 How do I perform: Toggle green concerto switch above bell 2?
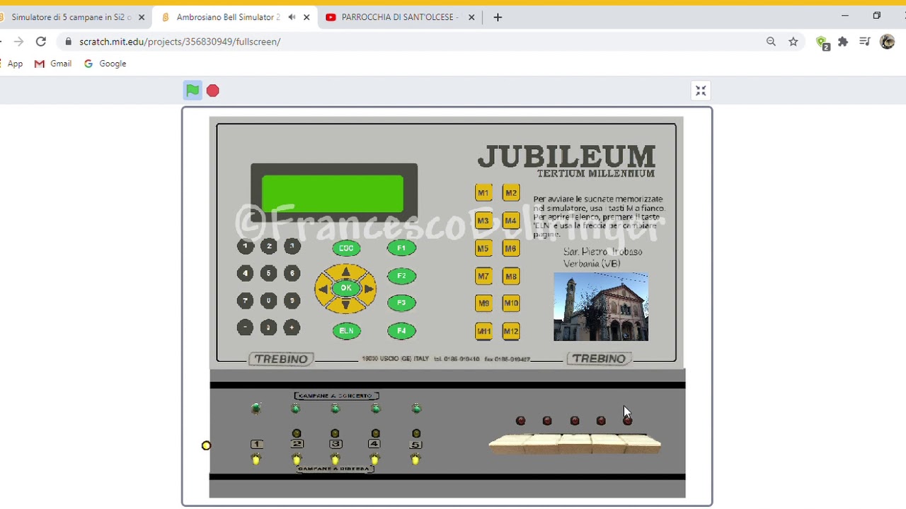coord(296,408)
